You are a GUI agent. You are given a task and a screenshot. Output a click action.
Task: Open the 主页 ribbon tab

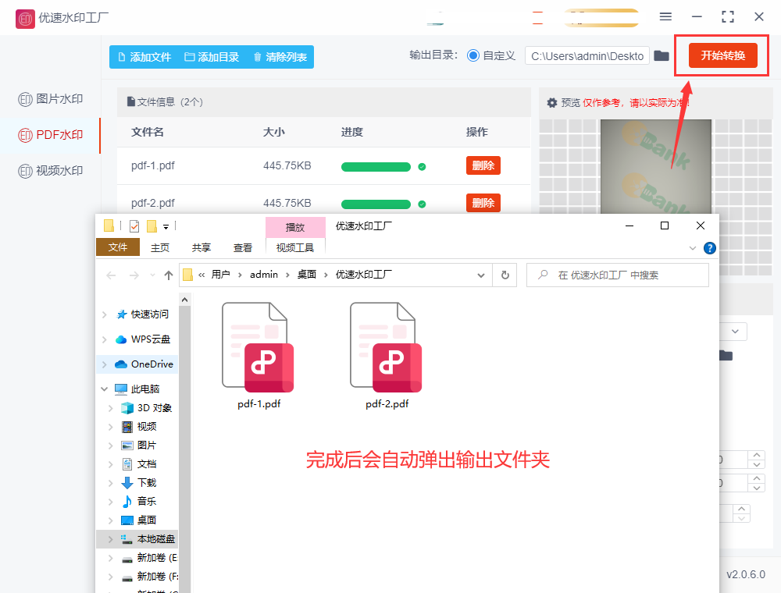coord(160,248)
